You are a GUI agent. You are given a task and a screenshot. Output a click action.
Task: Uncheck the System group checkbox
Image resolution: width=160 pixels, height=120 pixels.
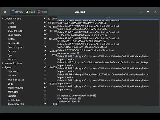coord(45,67)
